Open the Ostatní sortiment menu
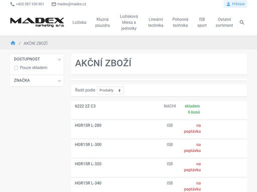 tap(224, 22)
